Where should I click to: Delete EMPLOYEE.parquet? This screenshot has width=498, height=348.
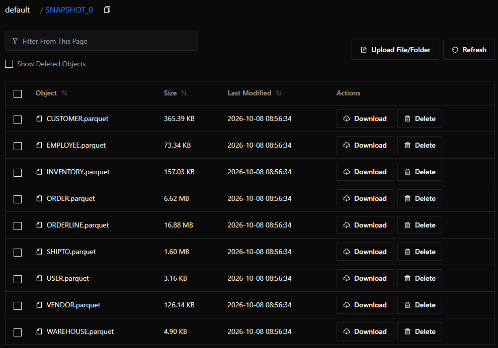(x=420, y=145)
